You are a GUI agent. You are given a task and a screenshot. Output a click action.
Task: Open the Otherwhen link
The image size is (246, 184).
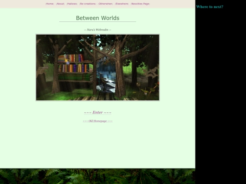[x=105, y=4]
